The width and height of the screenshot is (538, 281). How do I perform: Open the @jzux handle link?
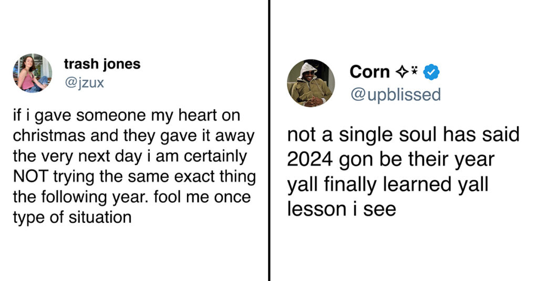(84, 83)
